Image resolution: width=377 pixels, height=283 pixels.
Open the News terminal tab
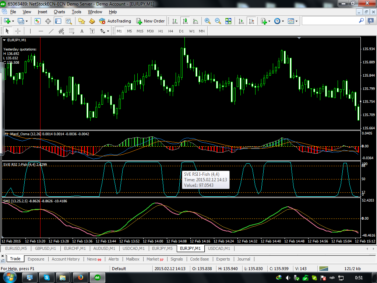pyautogui.click(x=94, y=259)
